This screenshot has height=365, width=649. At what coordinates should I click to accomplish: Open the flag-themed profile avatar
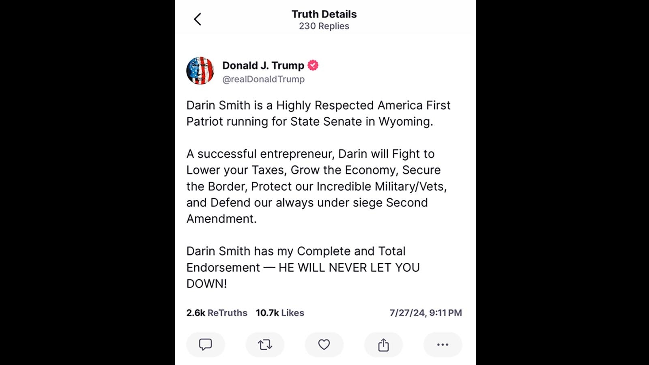point(200,71)
